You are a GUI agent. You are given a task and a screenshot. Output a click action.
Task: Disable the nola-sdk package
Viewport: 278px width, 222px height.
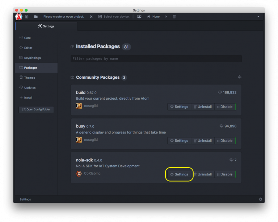[x=224, y=174]
